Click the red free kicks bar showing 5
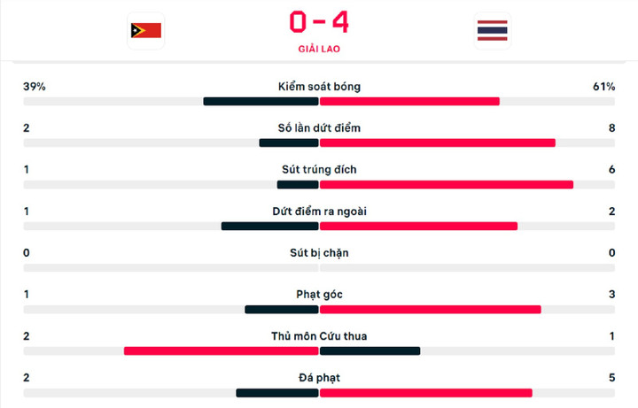The height and width of the screenshot is (408, 638). [x=425, y=392]
